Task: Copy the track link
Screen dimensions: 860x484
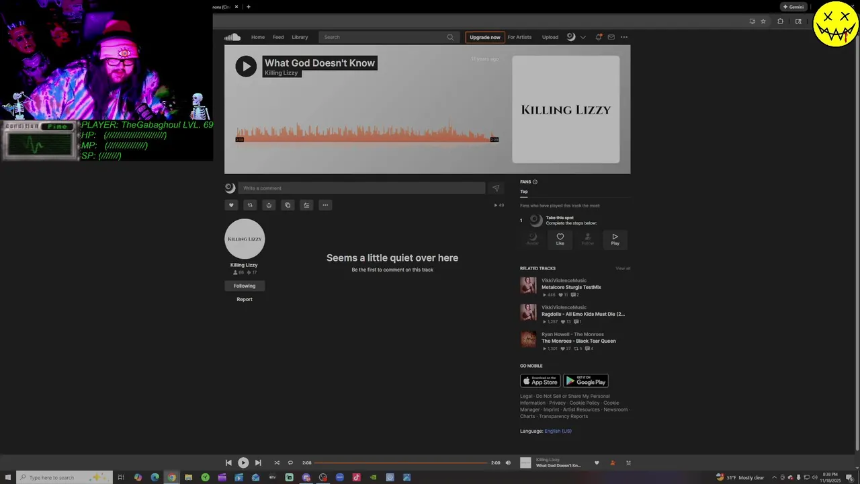Action: pyautogui.click(x=288, y=205)
